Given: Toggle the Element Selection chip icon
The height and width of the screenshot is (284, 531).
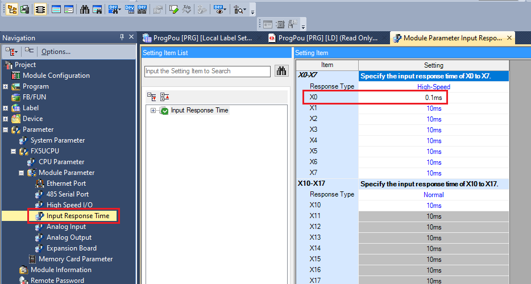Looking at the screenshot, I should coord(40,10).
